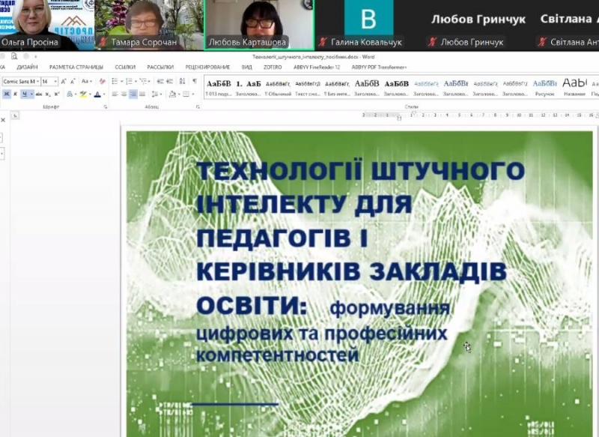This screenshot has height=437, width=599.
Task: Align text to the left
Action: (x=115, y=94)
